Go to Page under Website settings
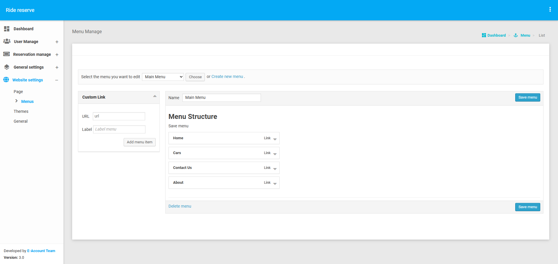 pyautogui.click(x=18, y=92)
